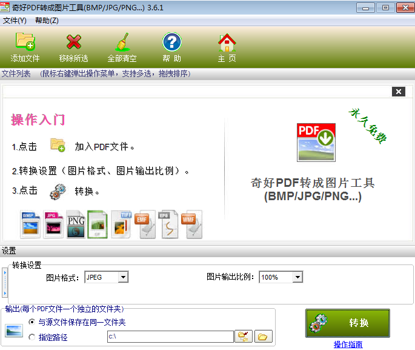The width and height of the screenshot is (415, 350).
Task: Click the JPG format icon
Action: (x=53, y=224)
